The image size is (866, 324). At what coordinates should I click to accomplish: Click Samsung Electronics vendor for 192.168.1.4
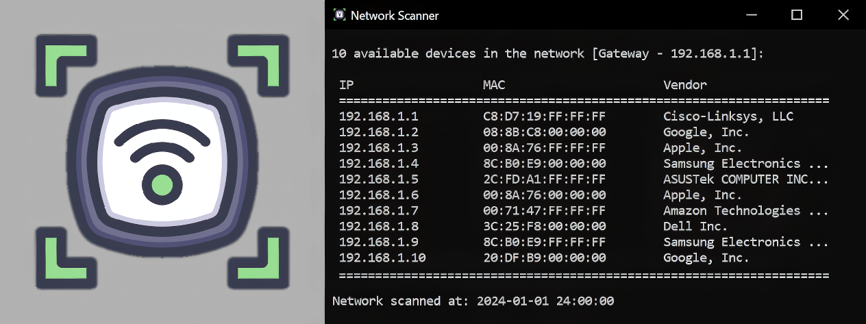746,164
